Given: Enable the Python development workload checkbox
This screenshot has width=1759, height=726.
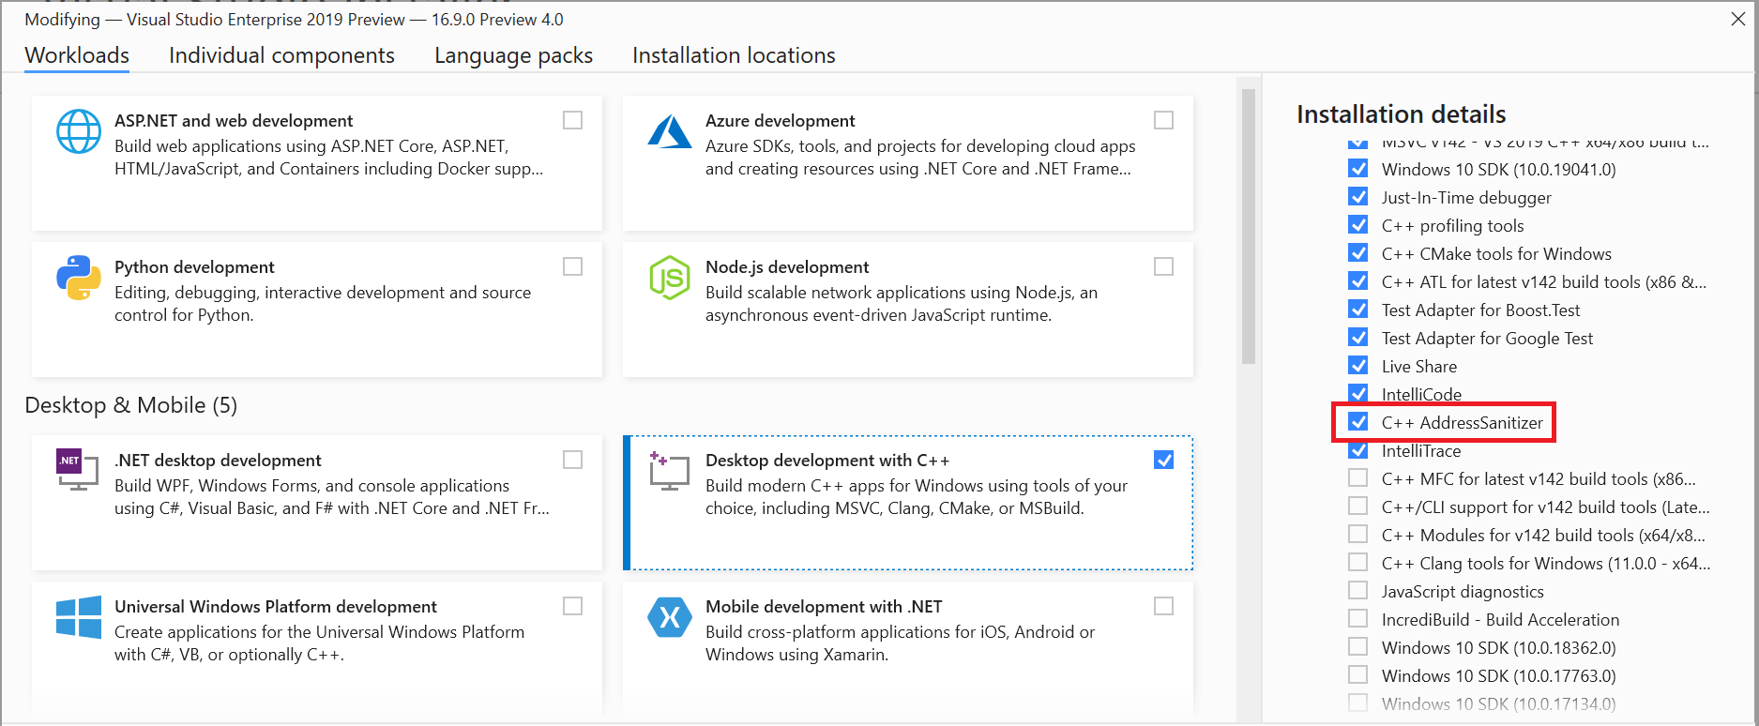Looking at the screenshot, I should (x=572, y=266).
